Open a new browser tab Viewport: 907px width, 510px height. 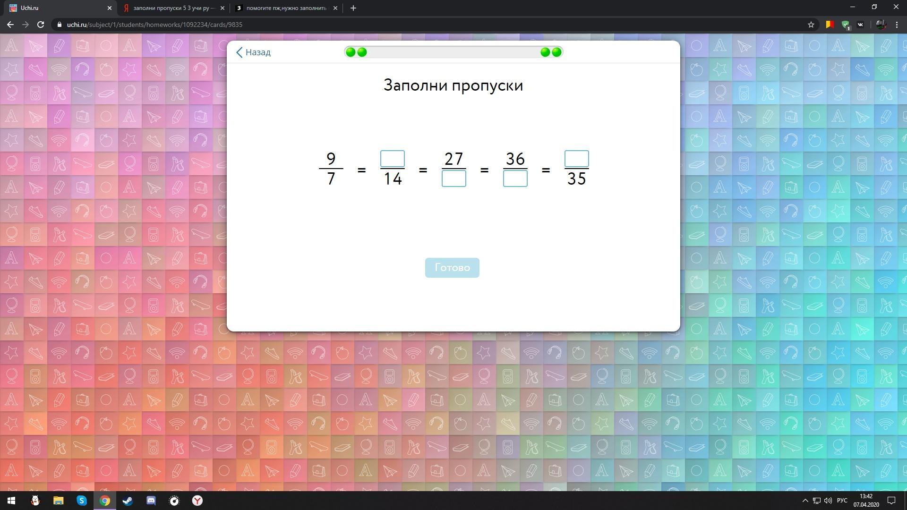point(353,8)
